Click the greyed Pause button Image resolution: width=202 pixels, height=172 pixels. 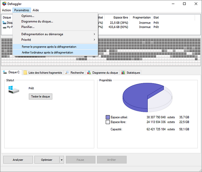click(x=80, y=160)
